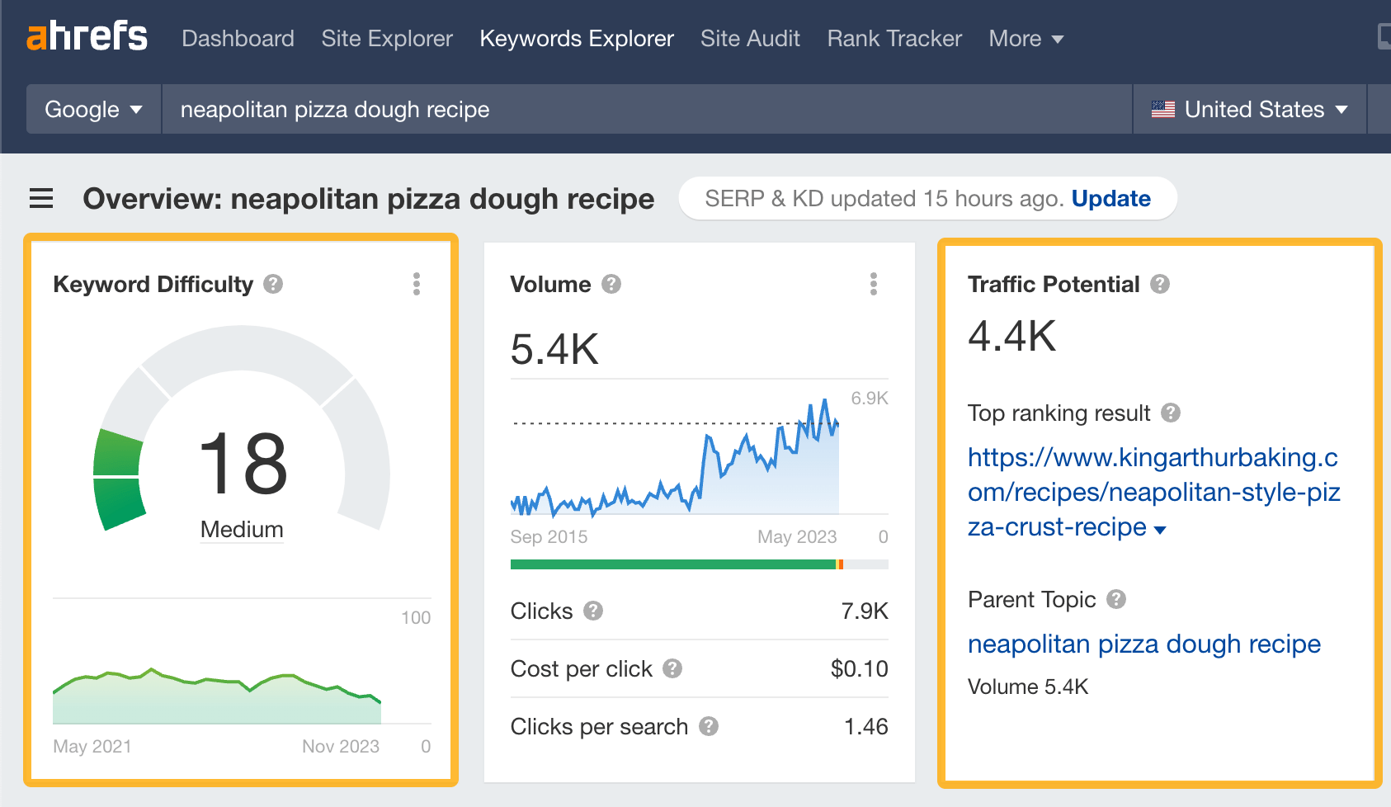The width and height of the screenshot is (1391, 807).
Task: Click the Update link for SERP data
Action: pos(1110,198)
